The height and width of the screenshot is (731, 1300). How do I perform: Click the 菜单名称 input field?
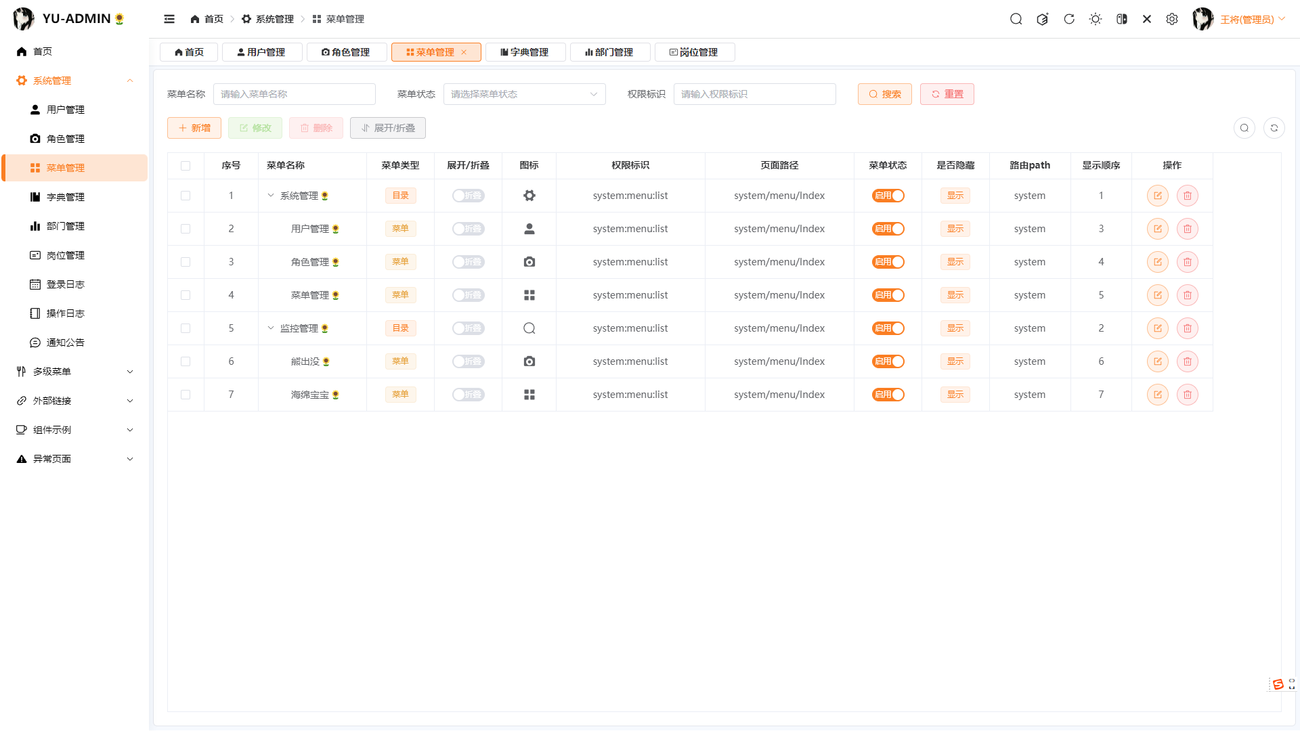(x=294, y=94)
